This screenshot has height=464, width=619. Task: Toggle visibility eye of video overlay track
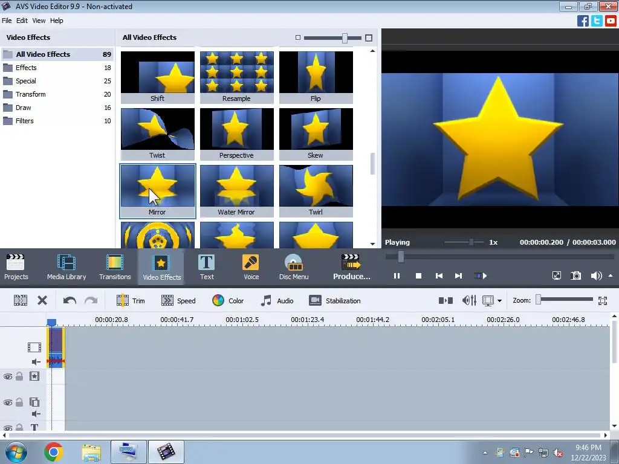7,402
